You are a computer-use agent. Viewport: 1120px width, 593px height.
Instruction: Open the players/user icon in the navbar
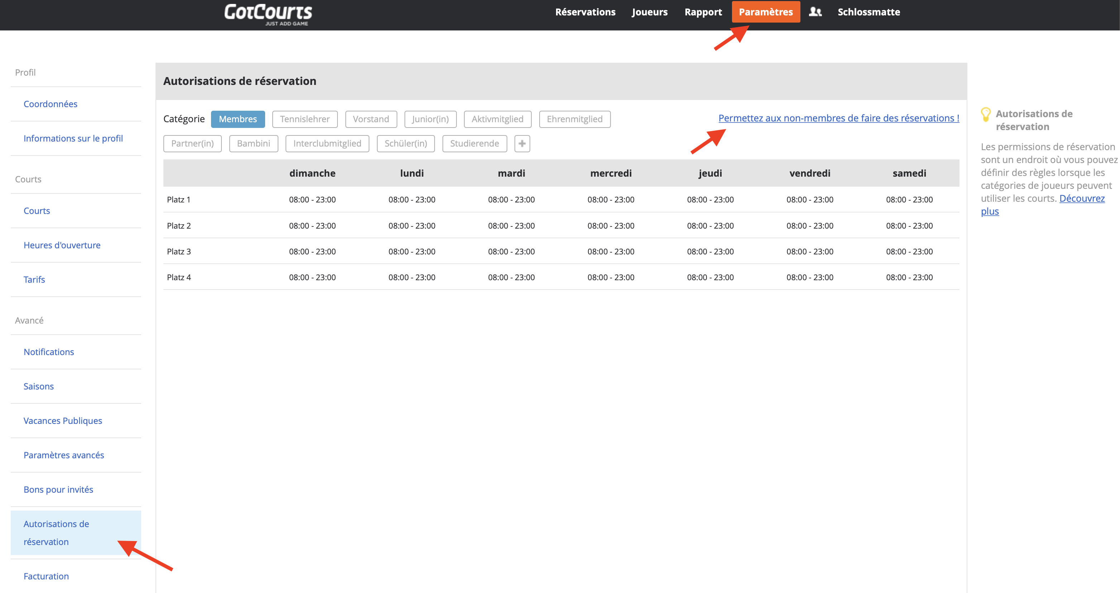(x=815, y=12)
